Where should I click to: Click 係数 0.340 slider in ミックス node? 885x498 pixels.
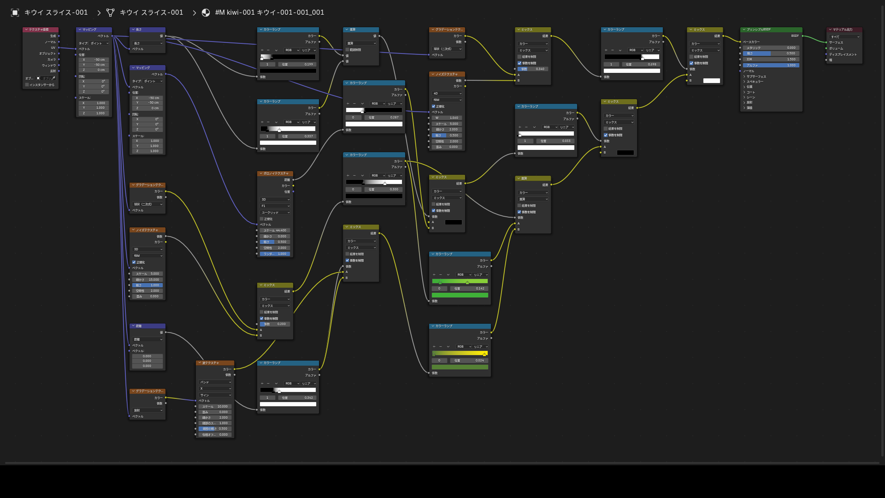click(x=533, y=69)
